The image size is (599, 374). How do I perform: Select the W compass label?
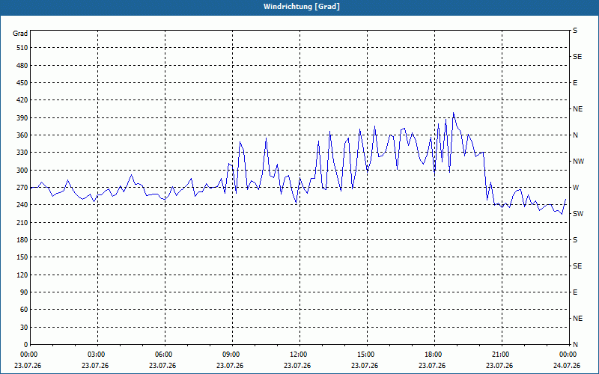(576, 188)
